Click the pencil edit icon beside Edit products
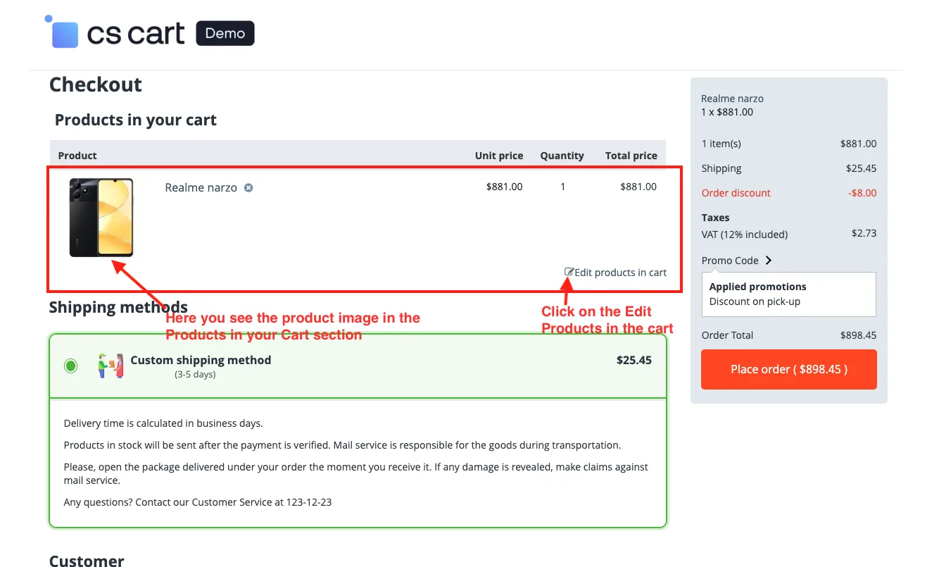The width and height of the screenshot is (939, 567). click(x=569, y=272)
